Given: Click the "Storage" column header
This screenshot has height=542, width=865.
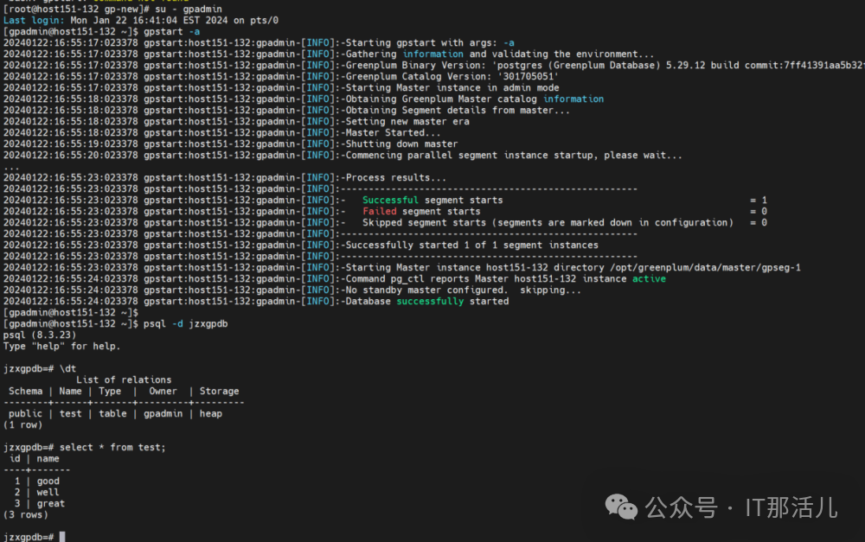Looking at the screenshot, I should click(x=219, y=391).
